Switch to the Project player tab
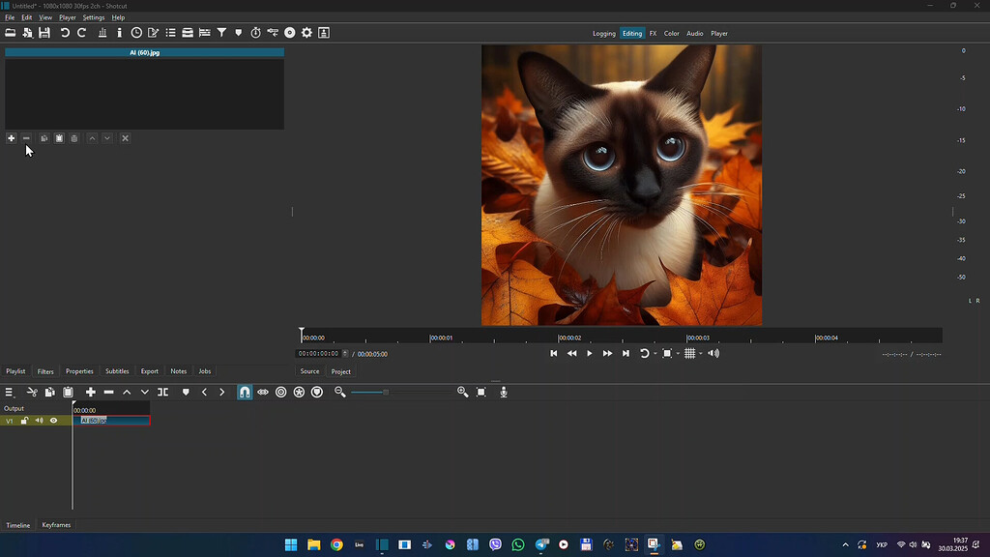Screen dimensions: 990x557 [341, 372]
